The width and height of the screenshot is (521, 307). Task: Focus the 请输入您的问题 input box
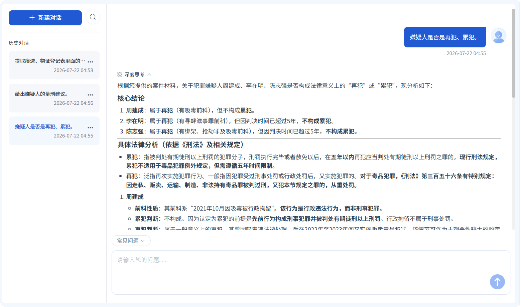click(311, 272)
